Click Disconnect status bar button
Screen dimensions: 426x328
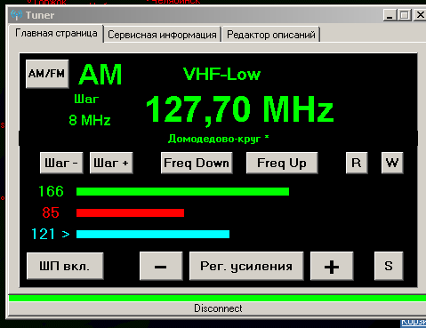(218, 308)
